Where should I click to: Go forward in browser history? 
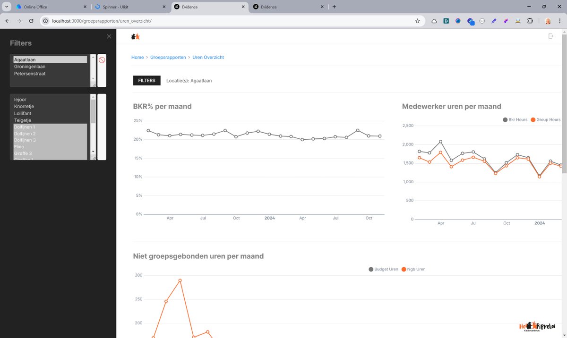(x=19, y=21)
